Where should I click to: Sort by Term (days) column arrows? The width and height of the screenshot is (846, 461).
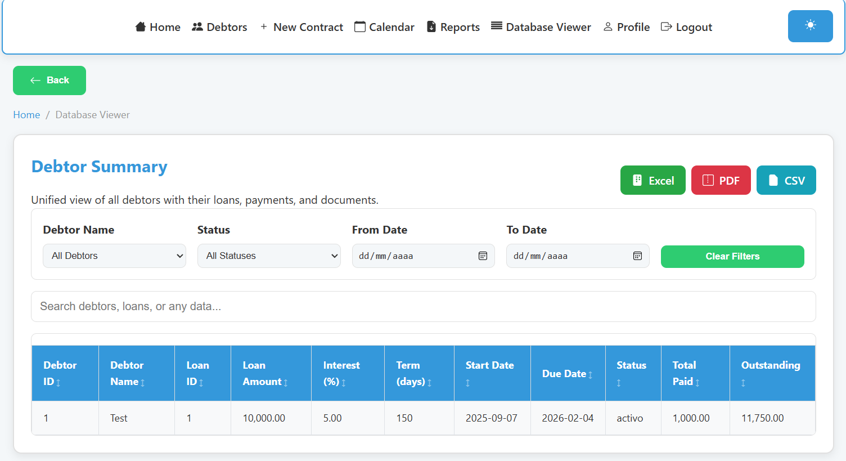tap(430, 383)
